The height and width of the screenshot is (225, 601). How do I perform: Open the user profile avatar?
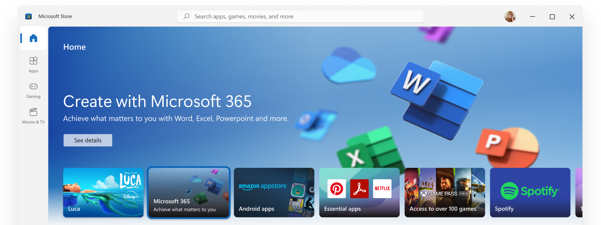point(510,16)
